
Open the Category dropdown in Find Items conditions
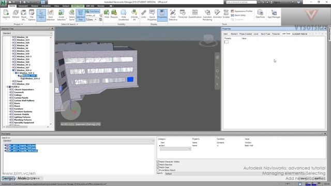click(x=175, y=149)
